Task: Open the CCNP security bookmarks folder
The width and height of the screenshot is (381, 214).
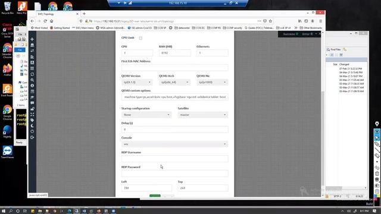Action: pyautogui.click(x=232, y=28)
